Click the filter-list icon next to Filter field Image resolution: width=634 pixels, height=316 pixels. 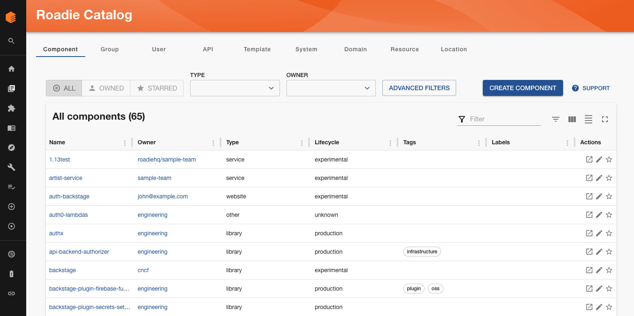[x=556, y=119]
